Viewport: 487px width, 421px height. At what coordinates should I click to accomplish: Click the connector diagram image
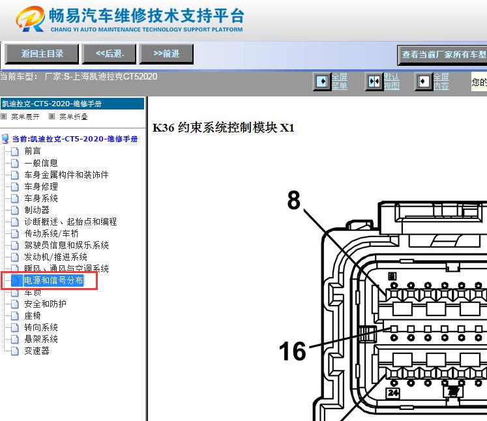383,305
